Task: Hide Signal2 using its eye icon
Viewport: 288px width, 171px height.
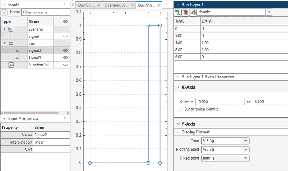Action: coord(66,51)
